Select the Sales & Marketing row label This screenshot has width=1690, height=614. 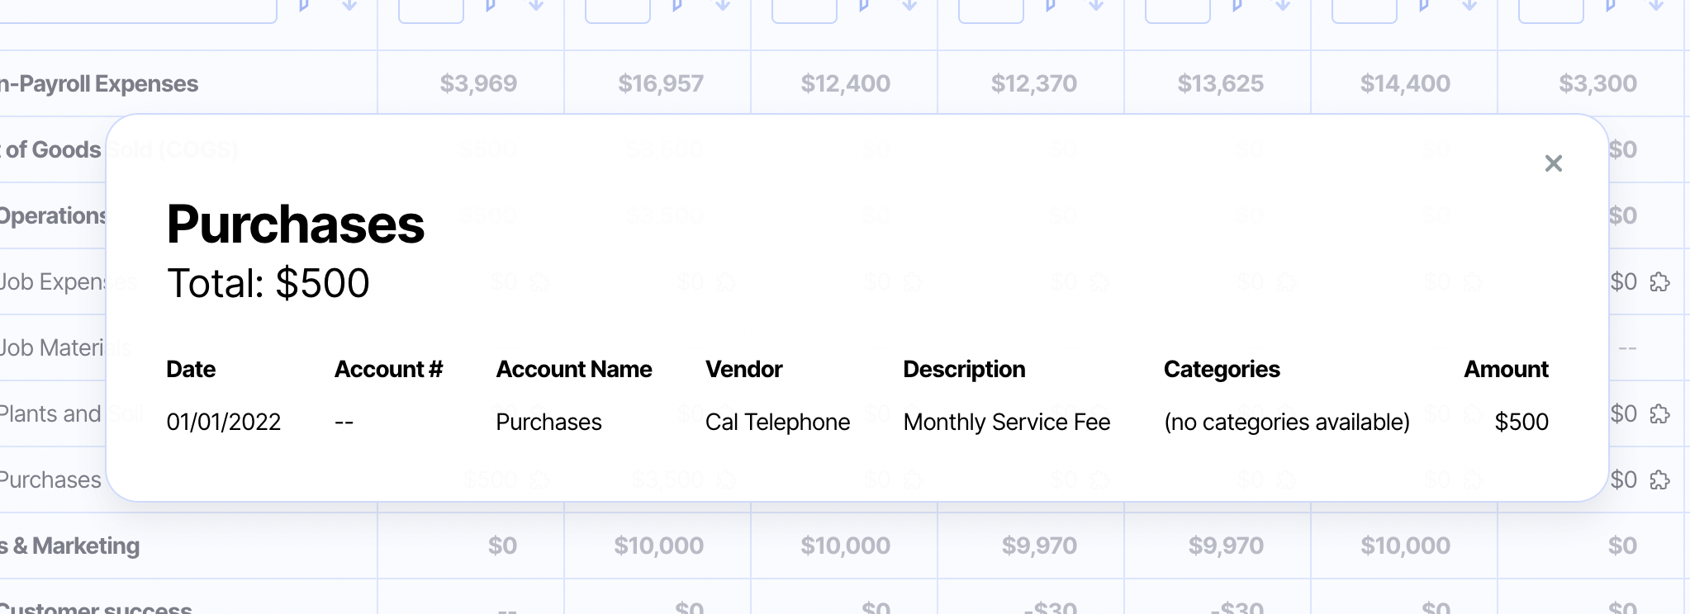[x=70, y=546]
